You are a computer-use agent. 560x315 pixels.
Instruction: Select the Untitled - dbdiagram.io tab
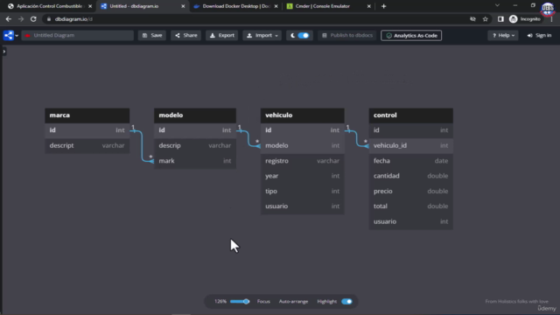click(x=143, y=6)
